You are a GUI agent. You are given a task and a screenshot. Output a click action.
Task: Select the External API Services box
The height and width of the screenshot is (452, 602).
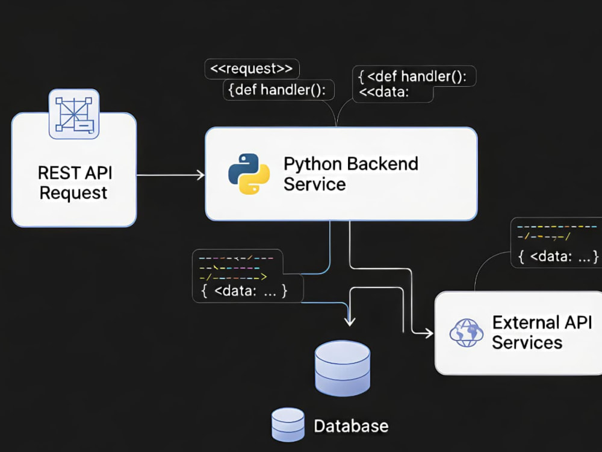tap(518, 333)
